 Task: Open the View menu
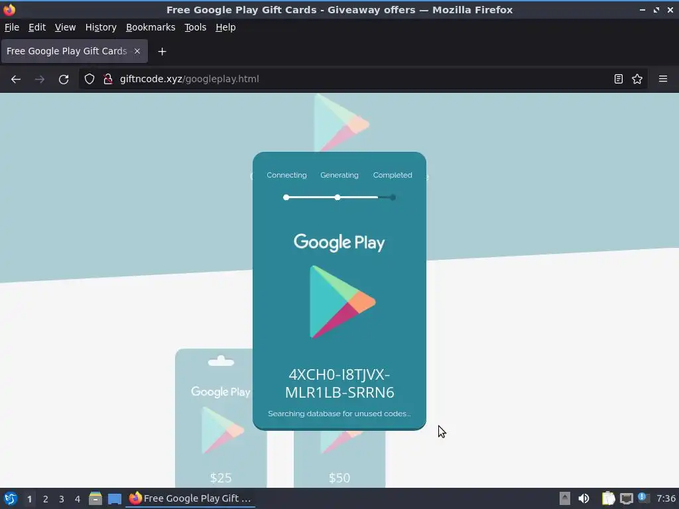pyautogui.click(x=65, y=27)
